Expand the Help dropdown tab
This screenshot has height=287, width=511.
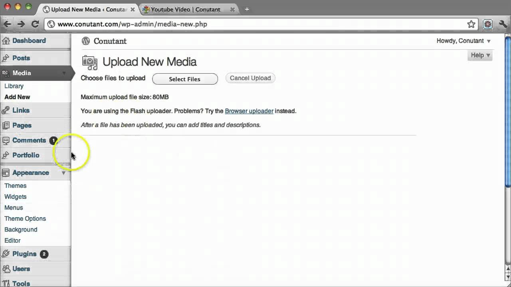[x=480, y=55]
